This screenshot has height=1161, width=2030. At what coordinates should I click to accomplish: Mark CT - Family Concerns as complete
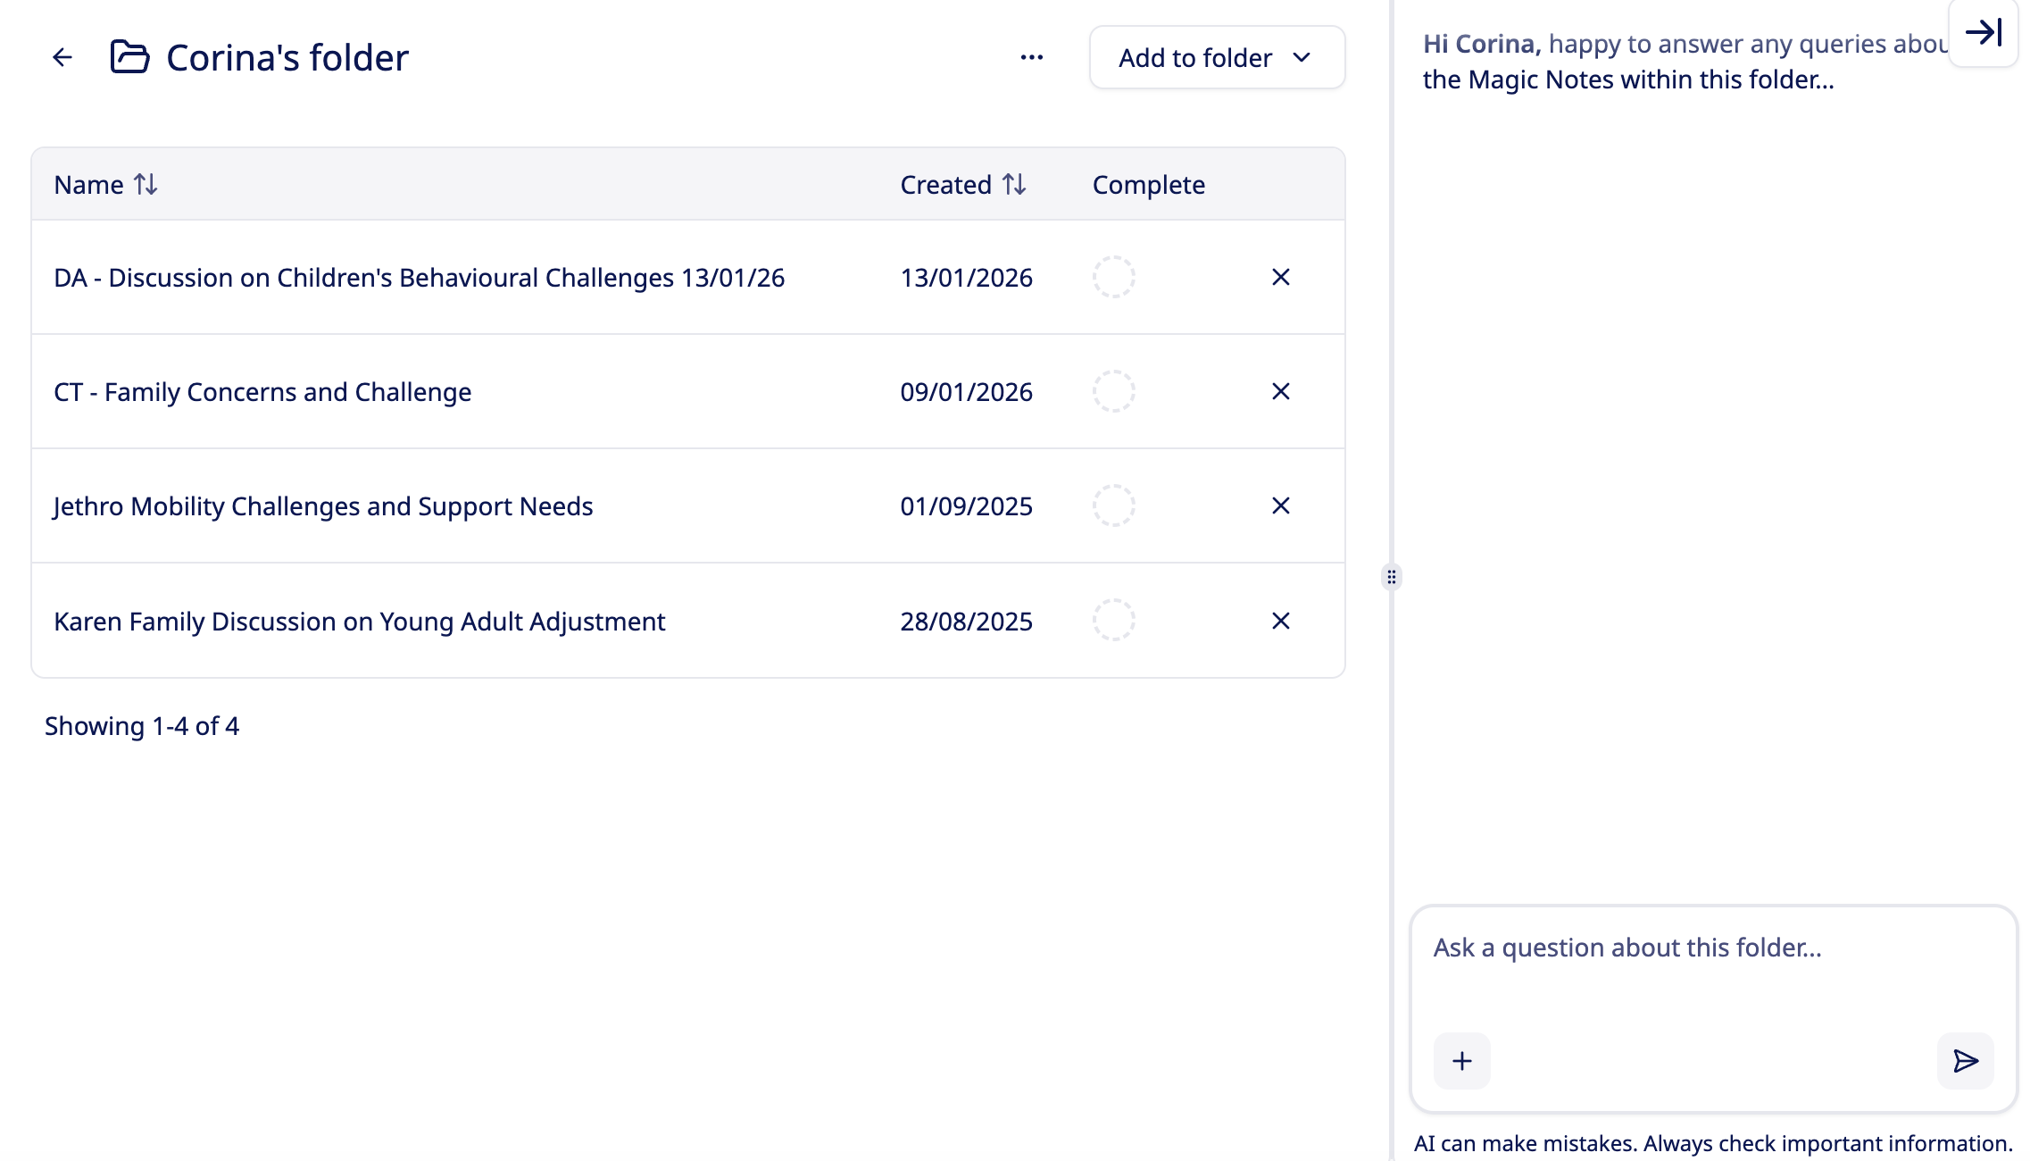pos(1113,392)
